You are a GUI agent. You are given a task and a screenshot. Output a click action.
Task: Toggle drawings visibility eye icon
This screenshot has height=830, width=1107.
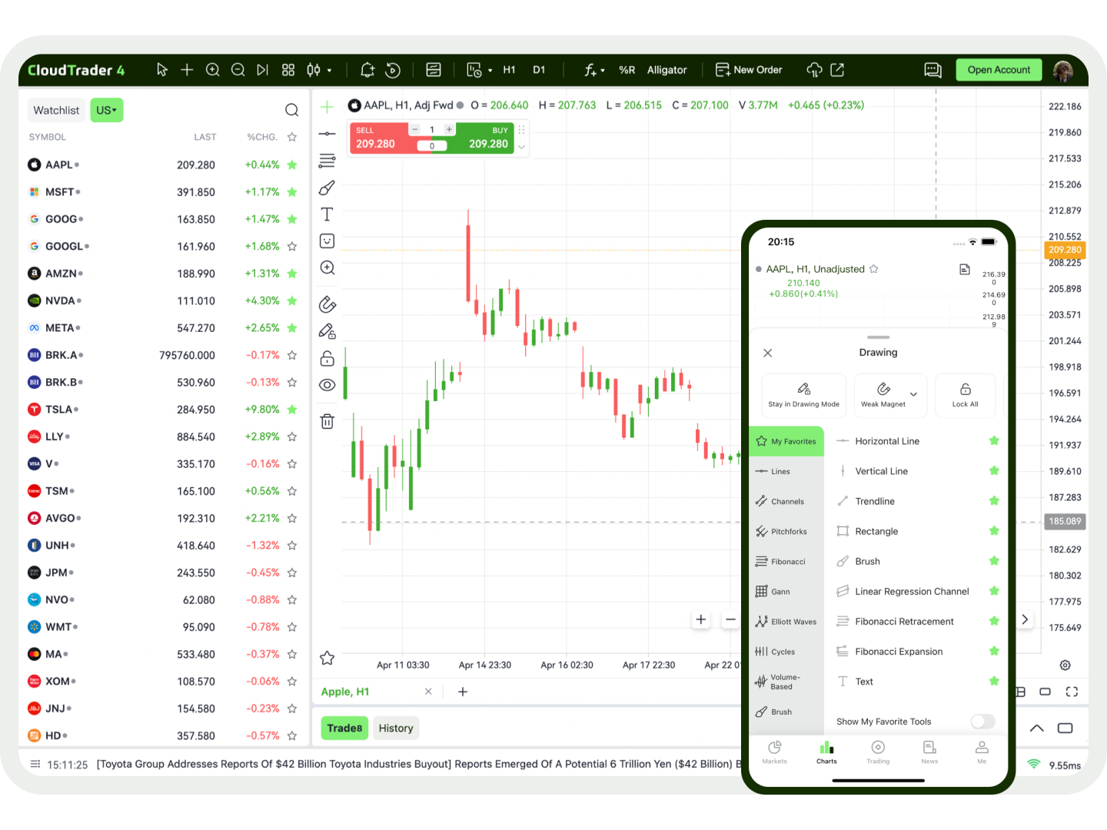[327, 385]
